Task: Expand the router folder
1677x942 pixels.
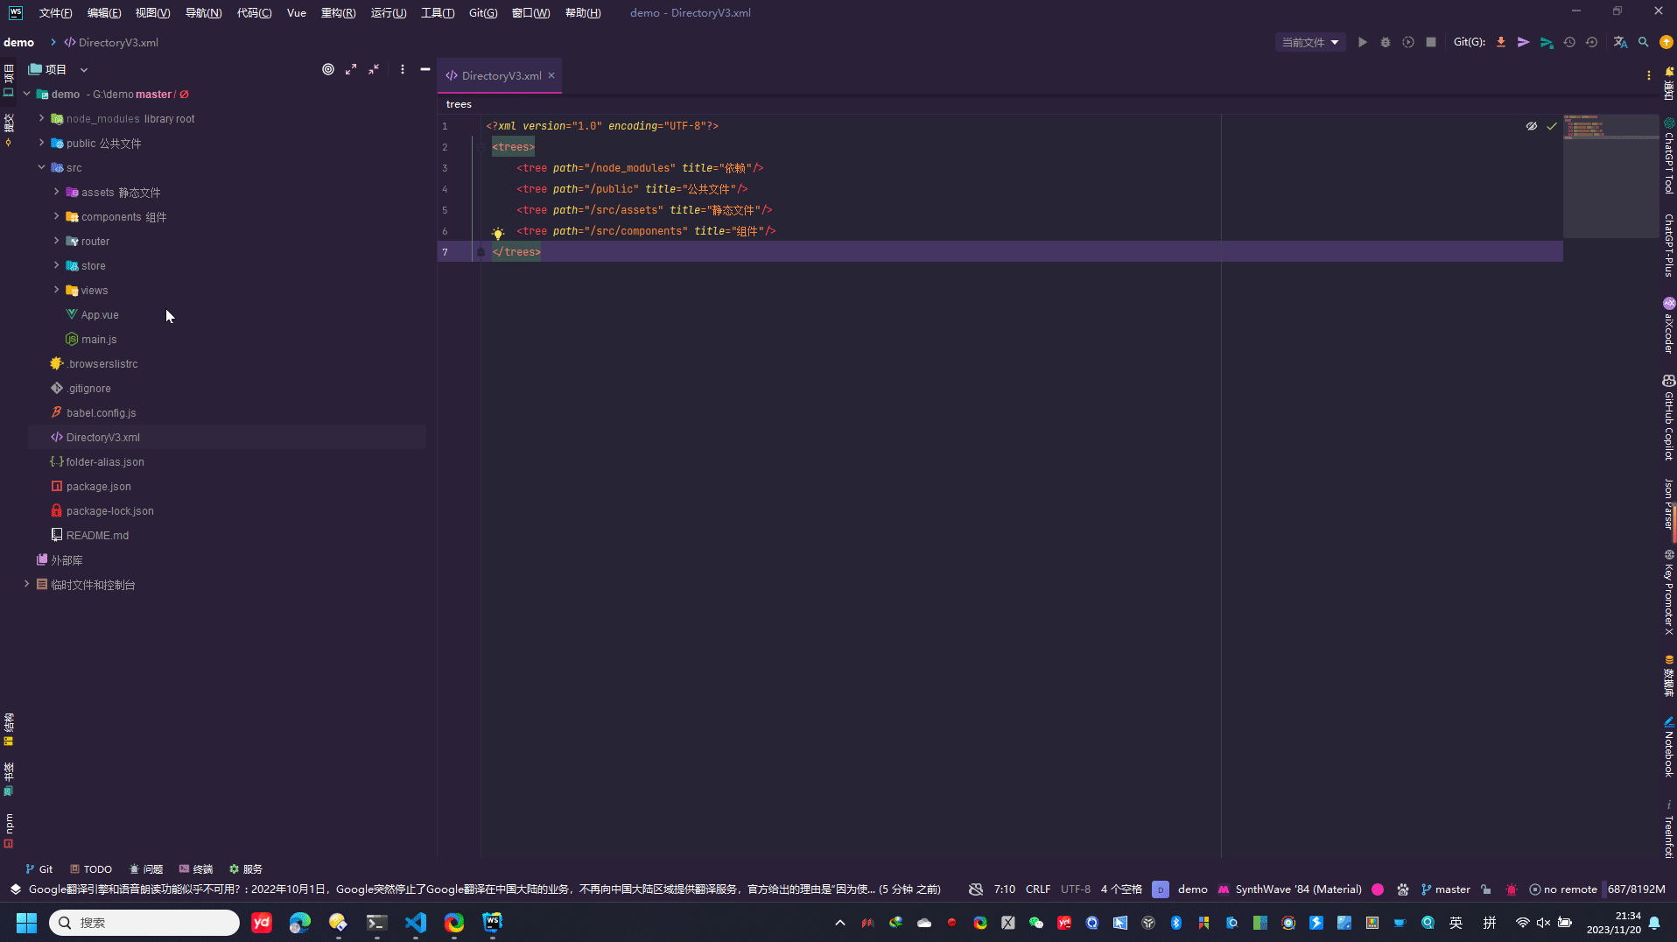Action: click(57, 241)
